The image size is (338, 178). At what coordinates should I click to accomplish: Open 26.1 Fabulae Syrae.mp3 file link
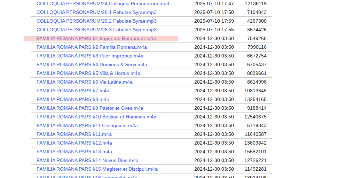(x=96, y=12)
